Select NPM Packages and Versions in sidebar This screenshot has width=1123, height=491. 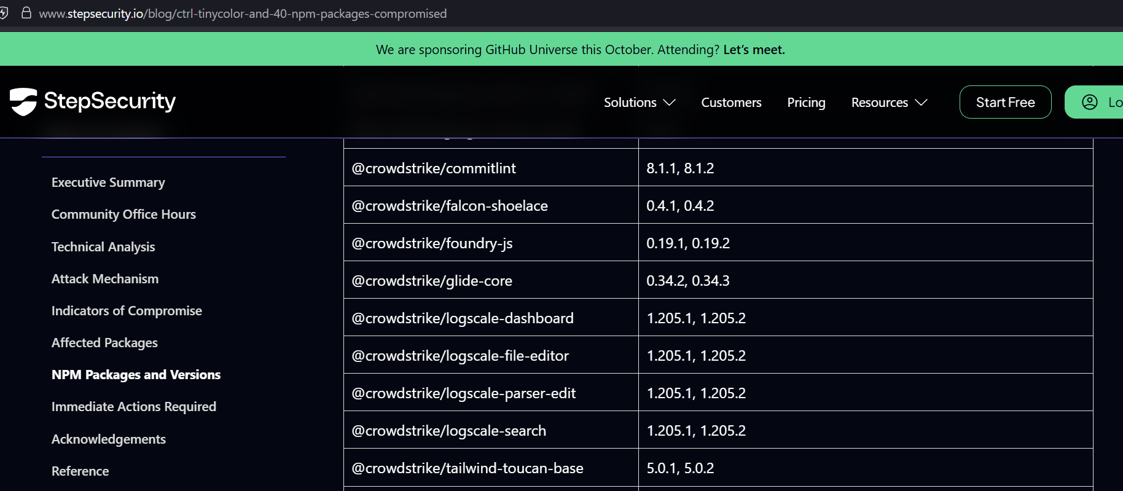[136, 375]
